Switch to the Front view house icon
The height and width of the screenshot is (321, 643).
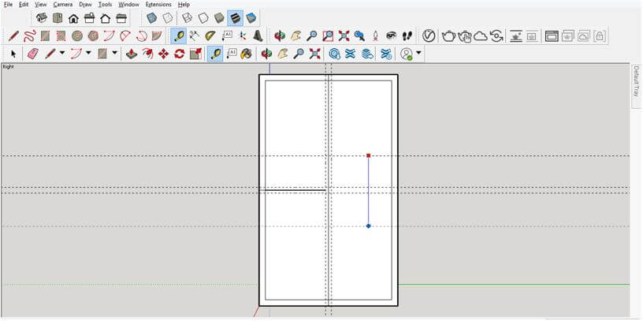[73, 18]
